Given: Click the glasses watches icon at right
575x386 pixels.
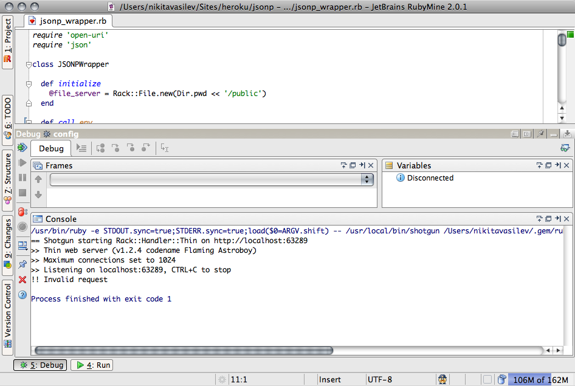Looking at the screenshot, I should 565,148.
